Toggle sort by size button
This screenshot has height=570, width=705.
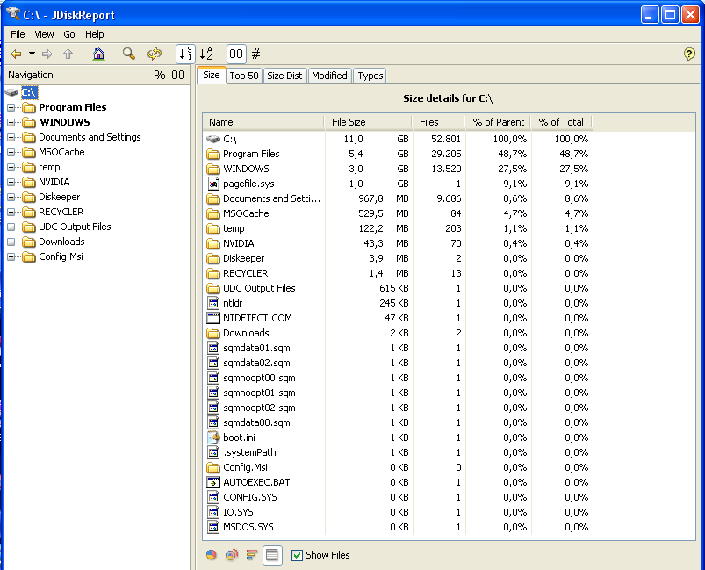[x=185, y=54]
